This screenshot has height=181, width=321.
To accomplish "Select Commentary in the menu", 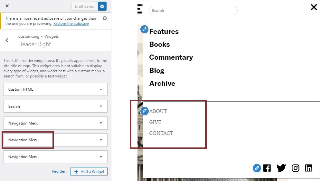I will point(171,57).
